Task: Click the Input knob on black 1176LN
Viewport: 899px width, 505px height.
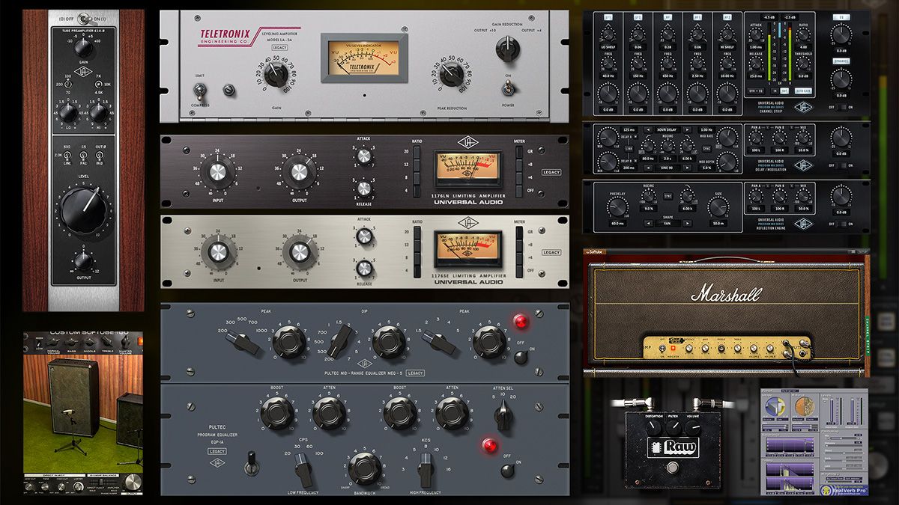Action: click(x=217, y=173)
